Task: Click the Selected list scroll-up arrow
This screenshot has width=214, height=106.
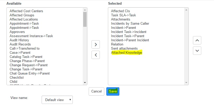Action: click(186, 10)
